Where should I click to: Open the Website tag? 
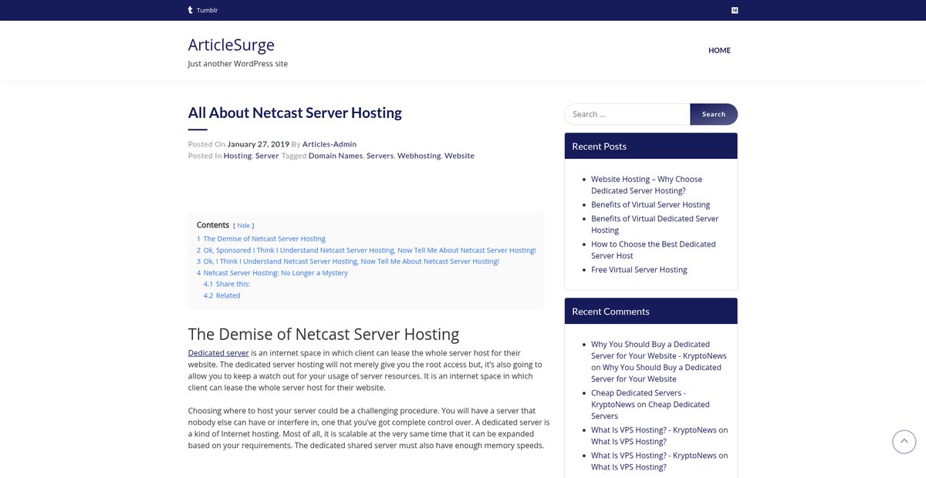[x=459, y=156]
